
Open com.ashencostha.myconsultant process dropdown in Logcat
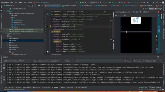coord(47,61)
